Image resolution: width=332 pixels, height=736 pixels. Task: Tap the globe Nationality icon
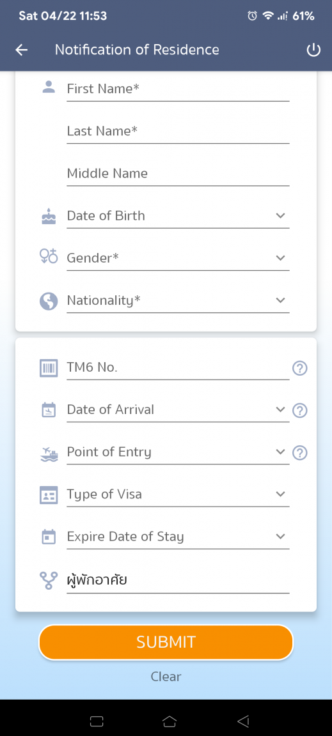(49, 301)
